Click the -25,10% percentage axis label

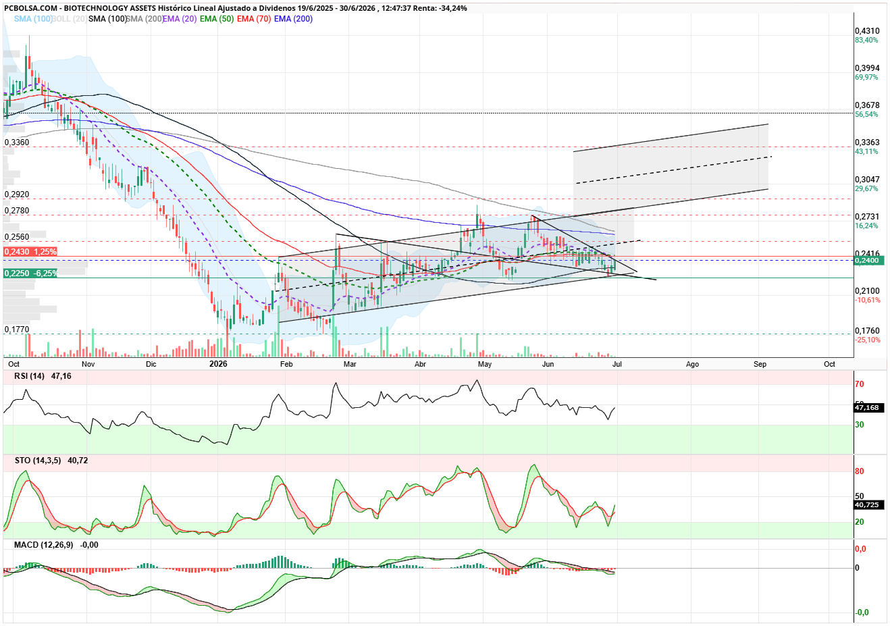point(868,340)
